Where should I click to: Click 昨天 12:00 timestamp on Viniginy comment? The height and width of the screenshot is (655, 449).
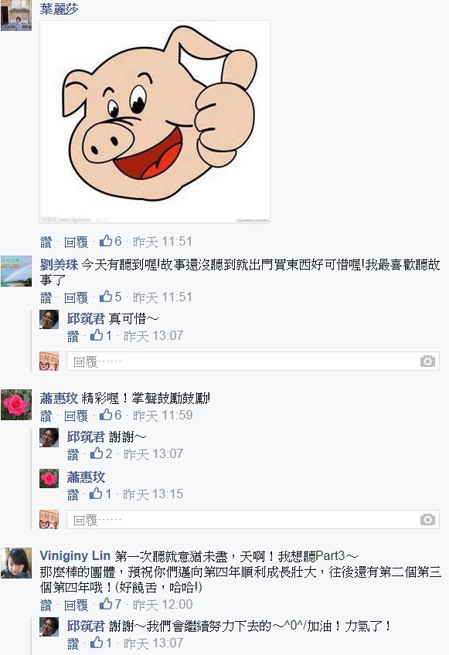point(162,605)
